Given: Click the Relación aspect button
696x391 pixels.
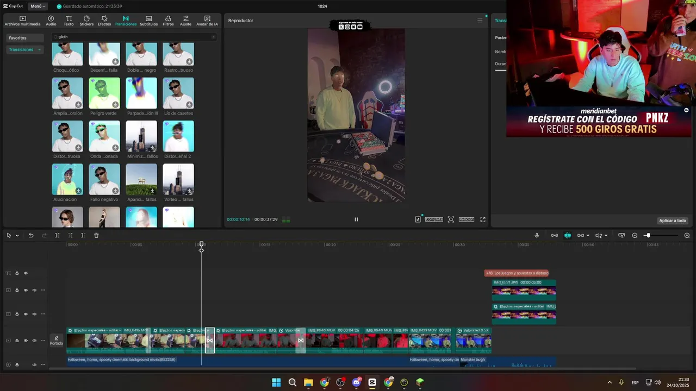Looking at the screenshot, I should (x=467, y=219).
